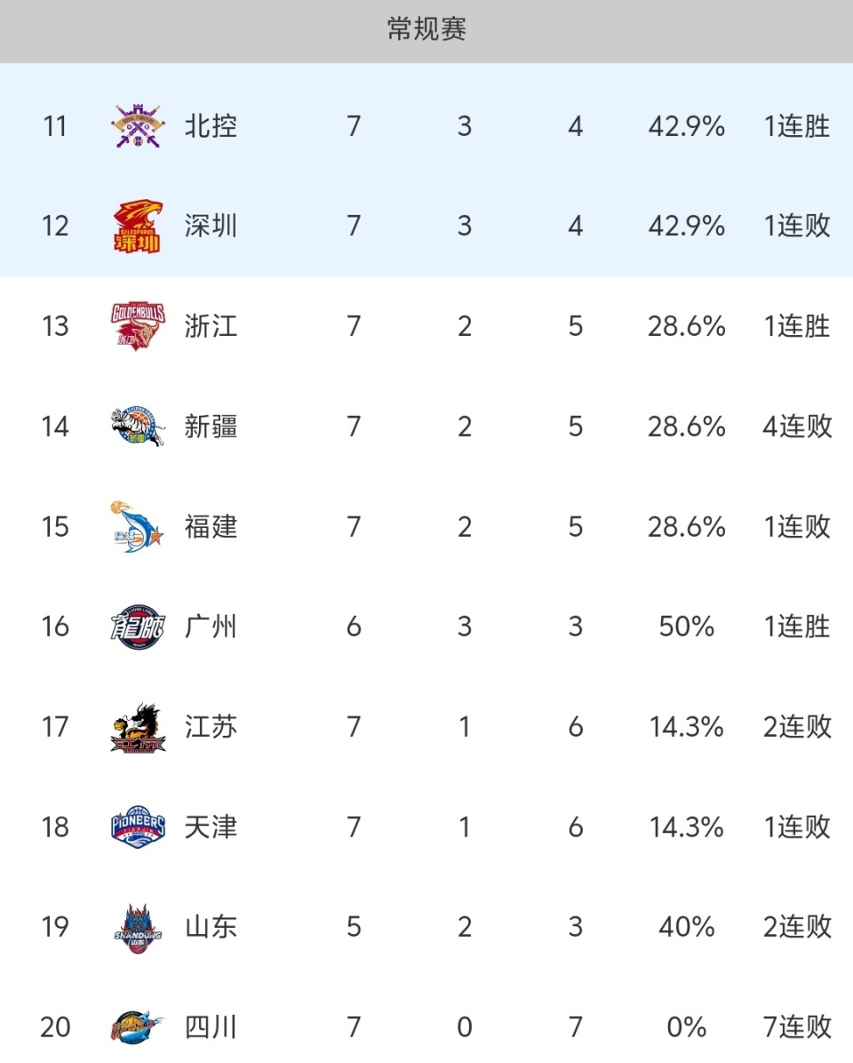Click the Beikong (北控) team logo
Viewport: 853px width, 1063px height.
pos(138,127)
